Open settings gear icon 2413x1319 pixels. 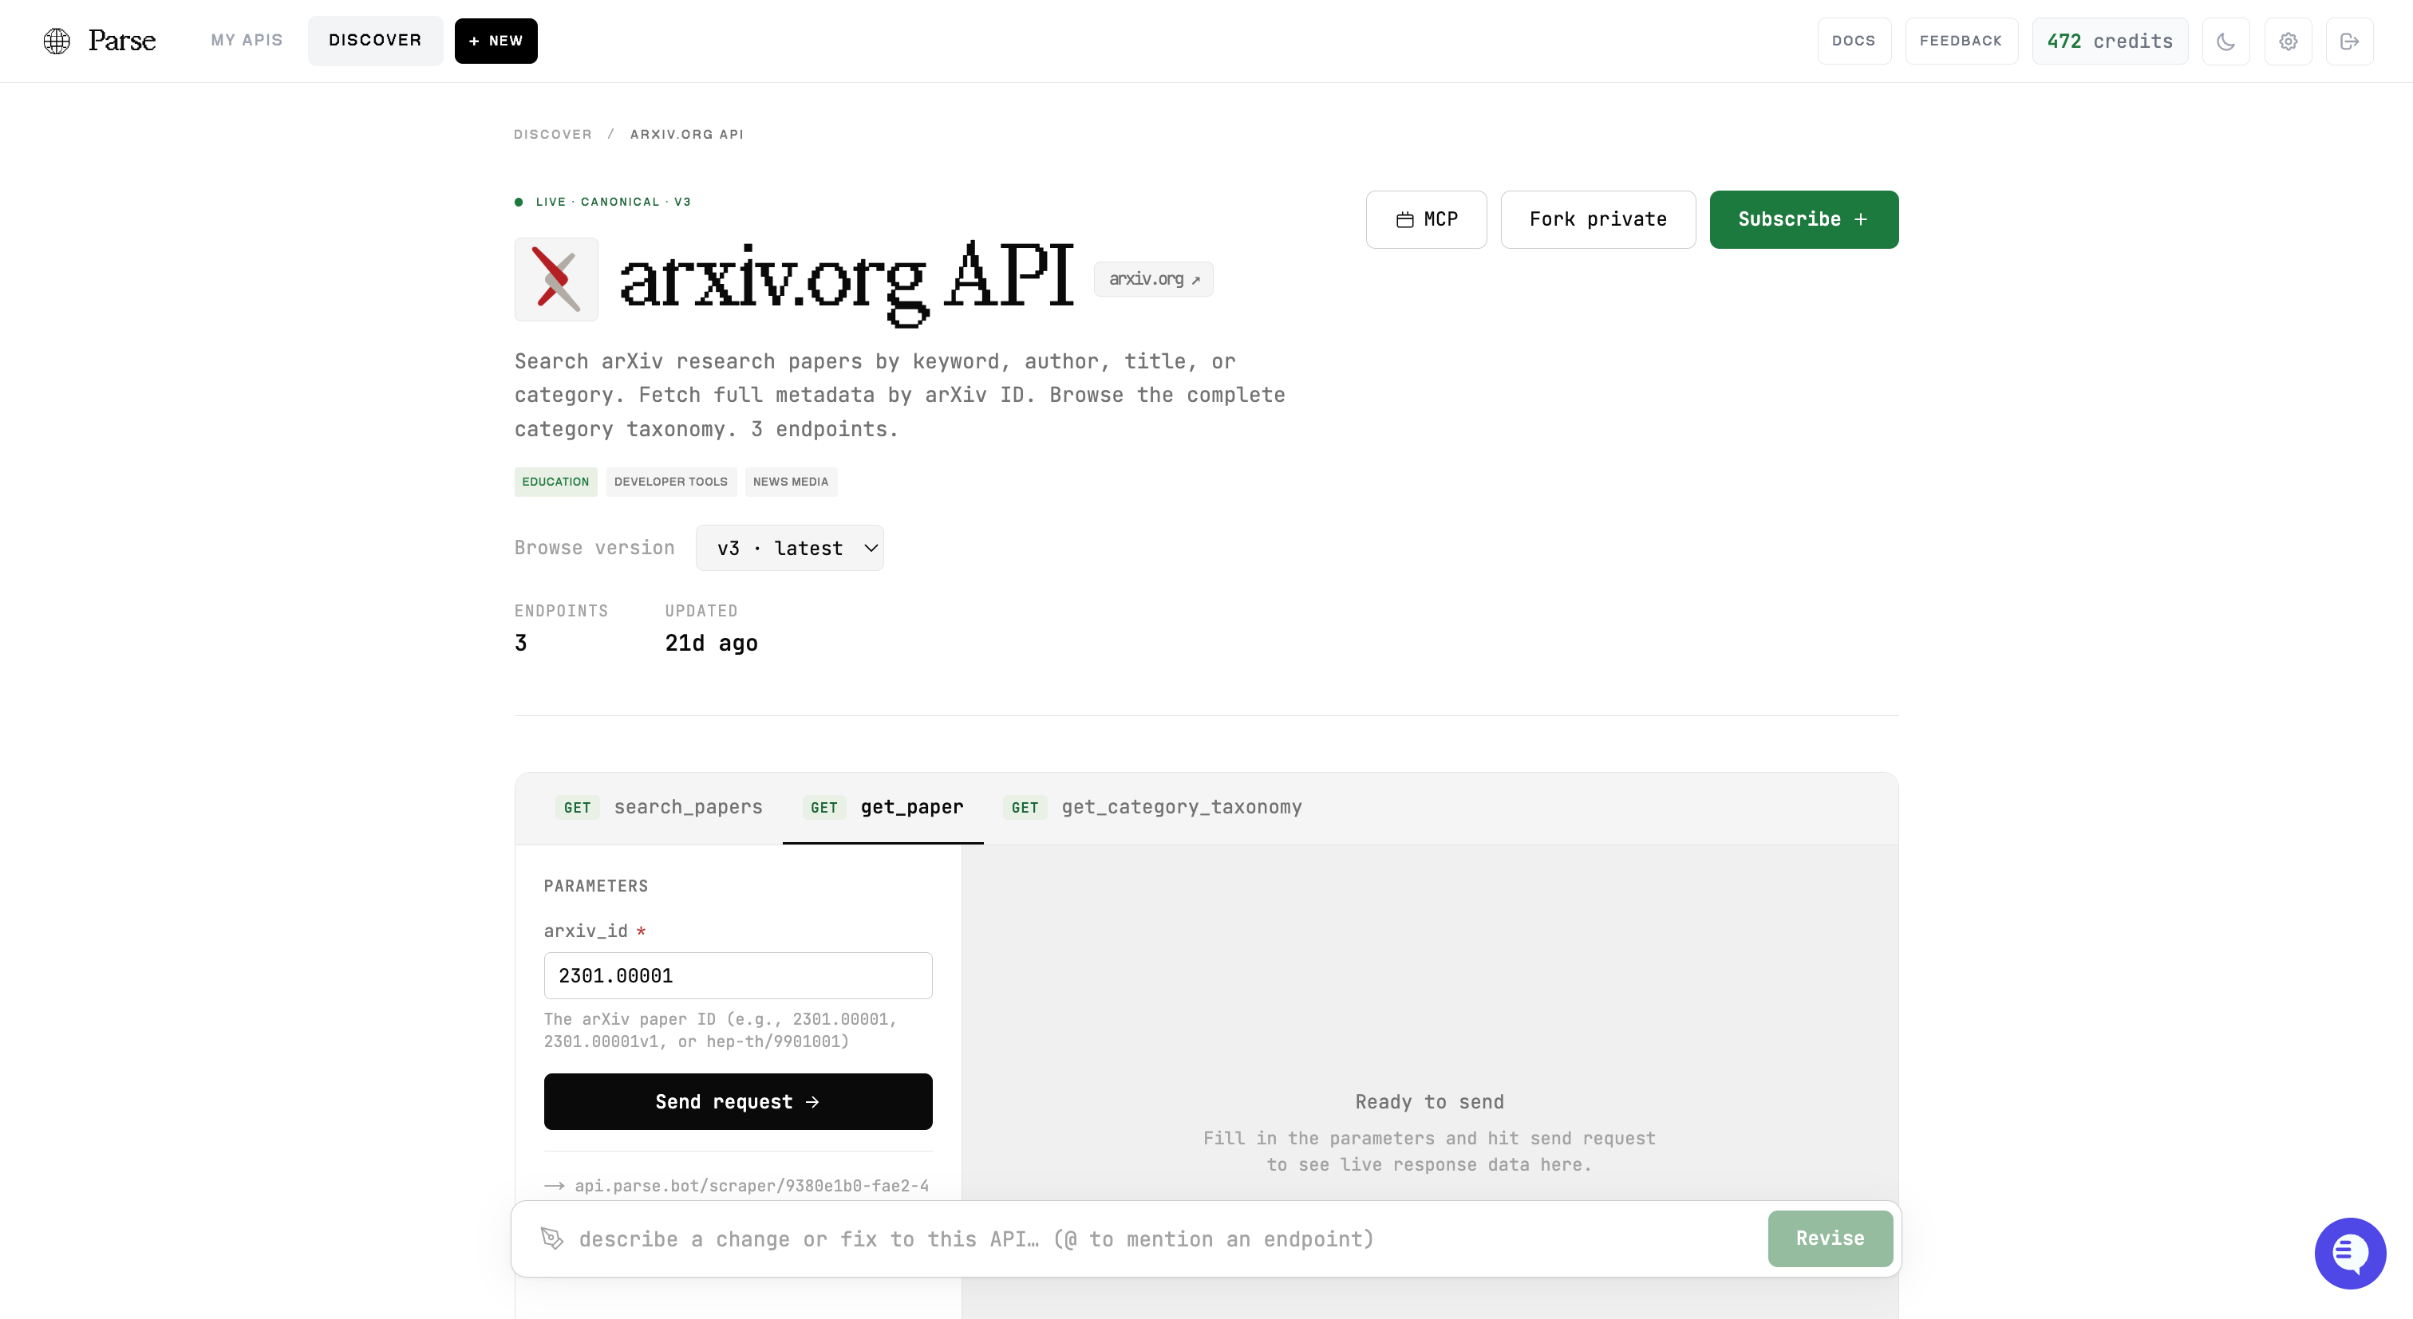tap(2289, 41)
